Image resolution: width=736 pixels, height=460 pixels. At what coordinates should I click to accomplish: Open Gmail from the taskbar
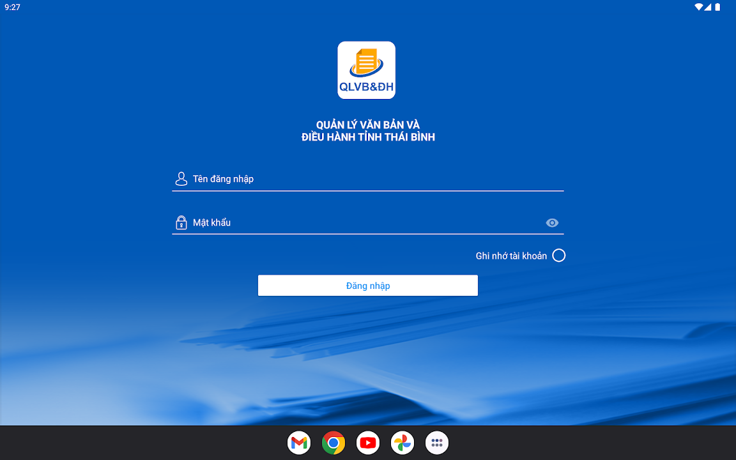(299, 443)
